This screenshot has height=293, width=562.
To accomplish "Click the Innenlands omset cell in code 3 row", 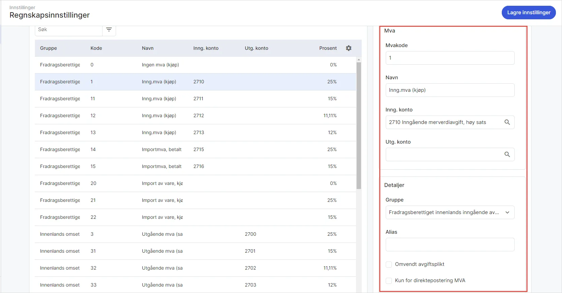I will [60, 234].
